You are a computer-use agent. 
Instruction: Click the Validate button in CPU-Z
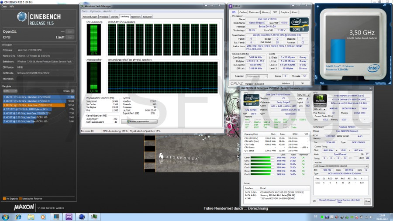[286, 83]
